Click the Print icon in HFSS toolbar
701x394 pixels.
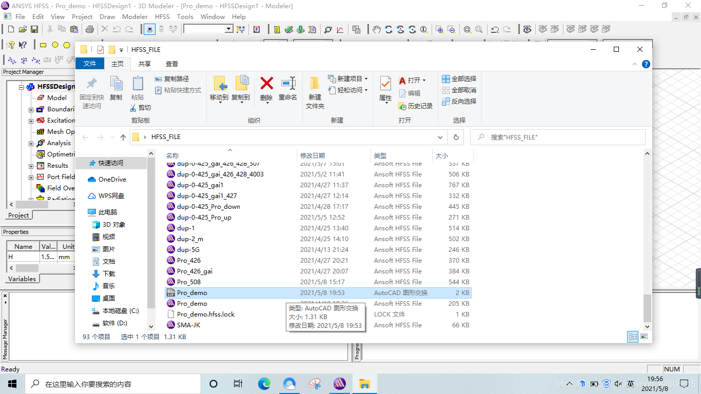click(89, 29)
